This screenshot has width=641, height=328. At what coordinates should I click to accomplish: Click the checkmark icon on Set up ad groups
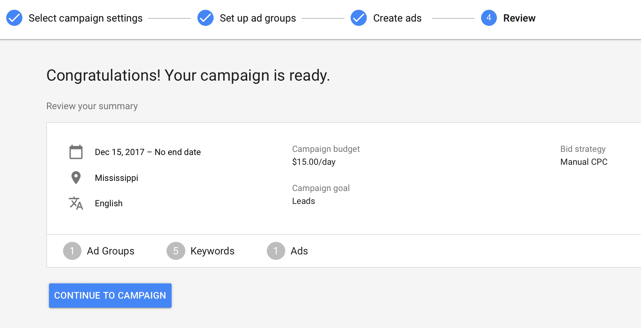coord(205,18)
